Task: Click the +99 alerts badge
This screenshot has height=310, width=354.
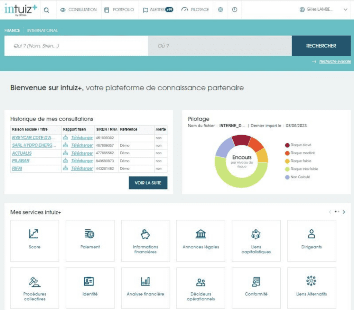Action: click(169, 9)
